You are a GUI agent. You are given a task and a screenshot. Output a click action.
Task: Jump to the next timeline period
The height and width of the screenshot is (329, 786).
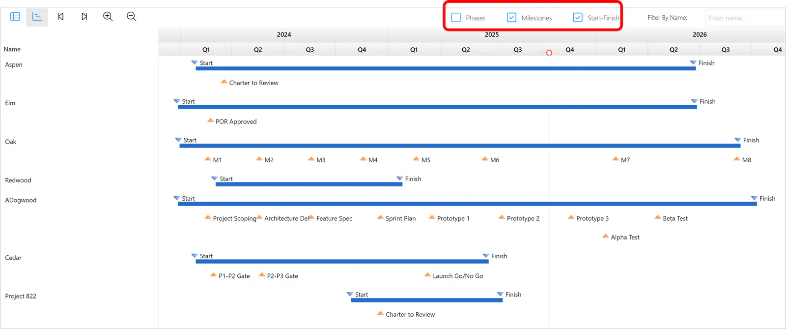tap(84, 17)
